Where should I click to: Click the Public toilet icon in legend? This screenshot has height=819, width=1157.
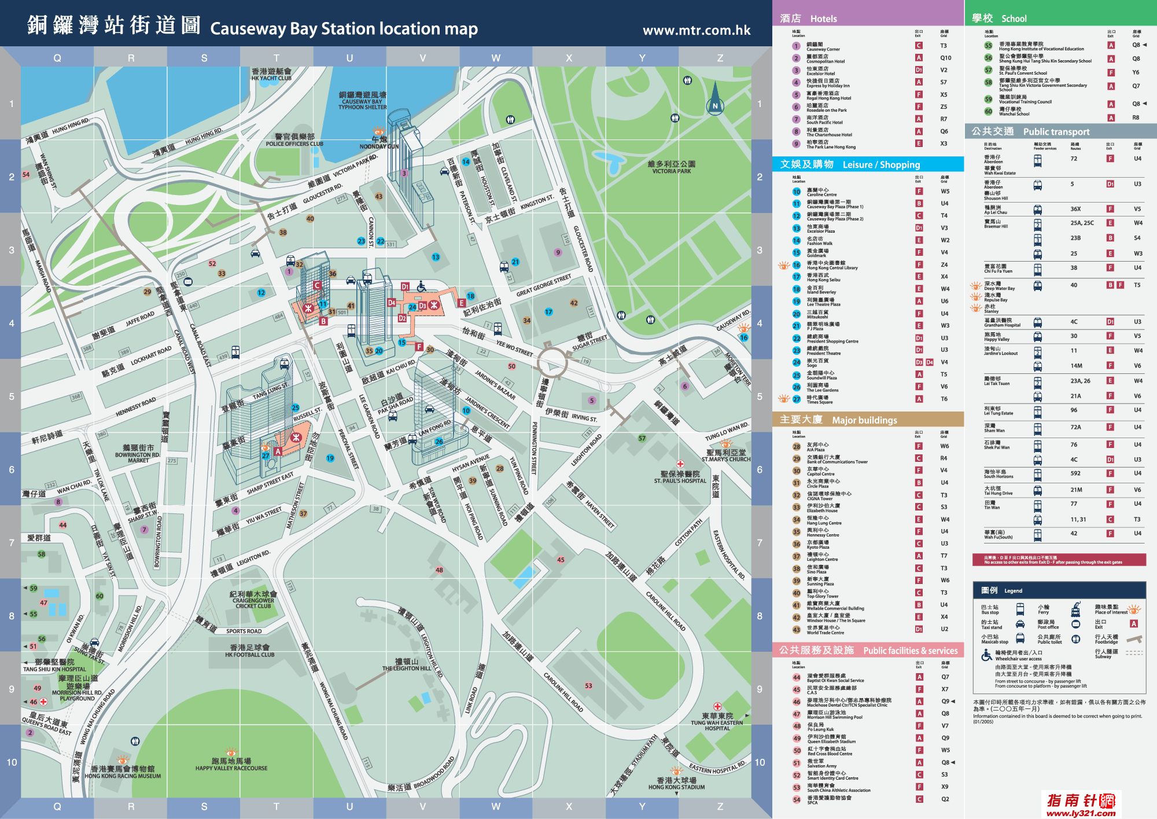click(x=1075, y=639)
